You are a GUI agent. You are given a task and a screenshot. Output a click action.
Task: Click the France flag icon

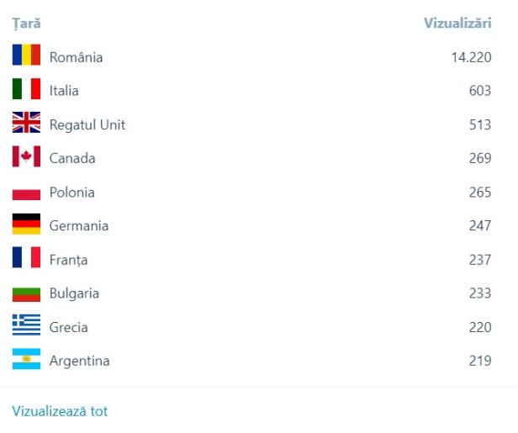tap(26, 260)
